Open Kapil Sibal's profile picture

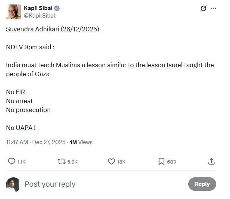pyautogui.click(x=13, y=12)
